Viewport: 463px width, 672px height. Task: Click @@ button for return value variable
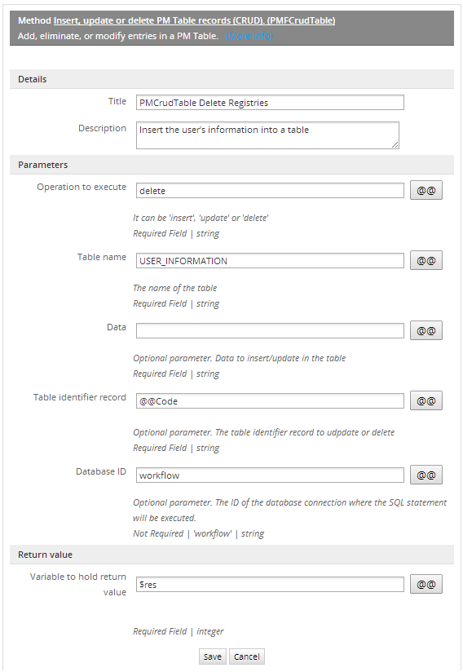tap(426, 584)
